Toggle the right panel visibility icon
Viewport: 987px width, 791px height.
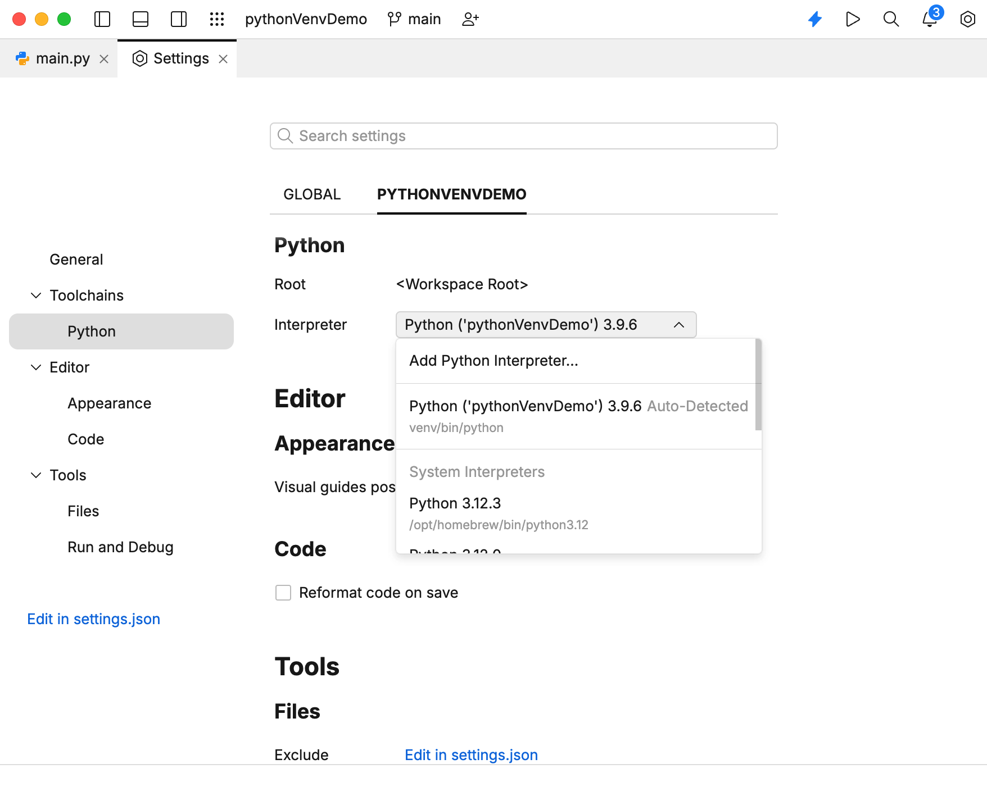pyautogui.click(x=178, y=19)
